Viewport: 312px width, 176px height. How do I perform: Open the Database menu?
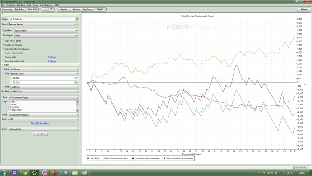coord(21,5)
